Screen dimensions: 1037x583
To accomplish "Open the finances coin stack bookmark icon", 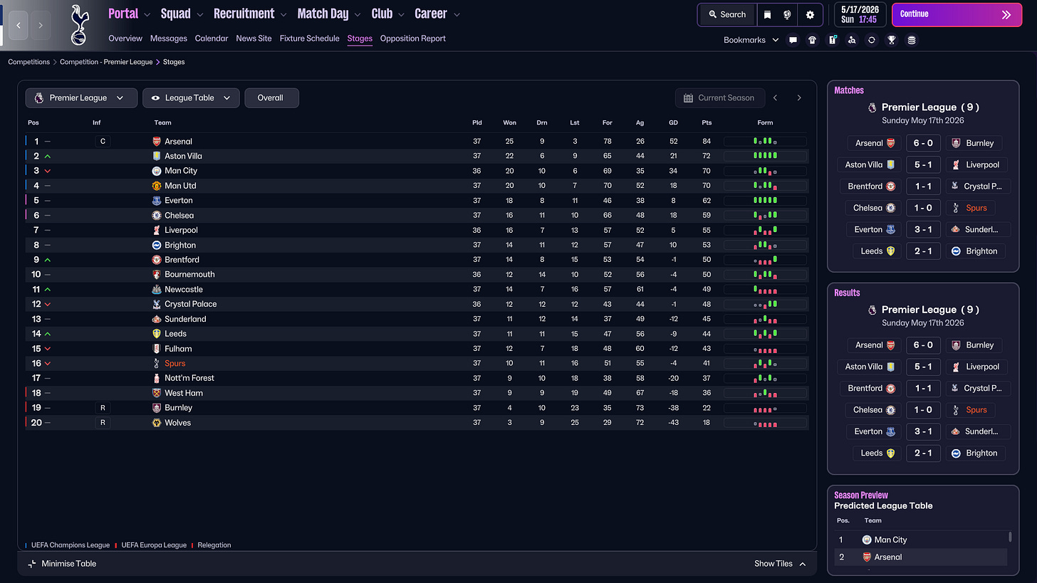I will [912, 40].
